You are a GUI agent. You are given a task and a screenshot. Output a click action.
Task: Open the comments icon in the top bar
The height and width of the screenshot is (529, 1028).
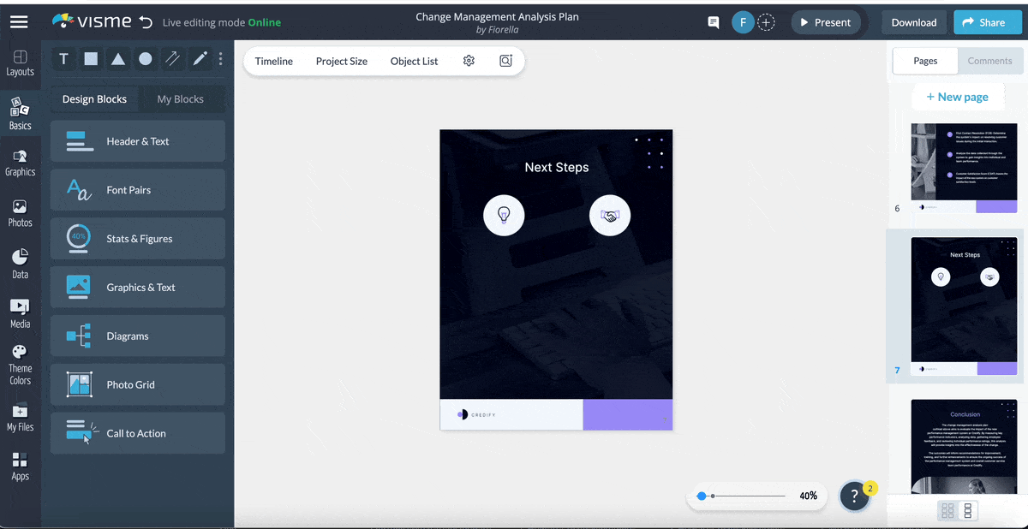click(713, 22)
